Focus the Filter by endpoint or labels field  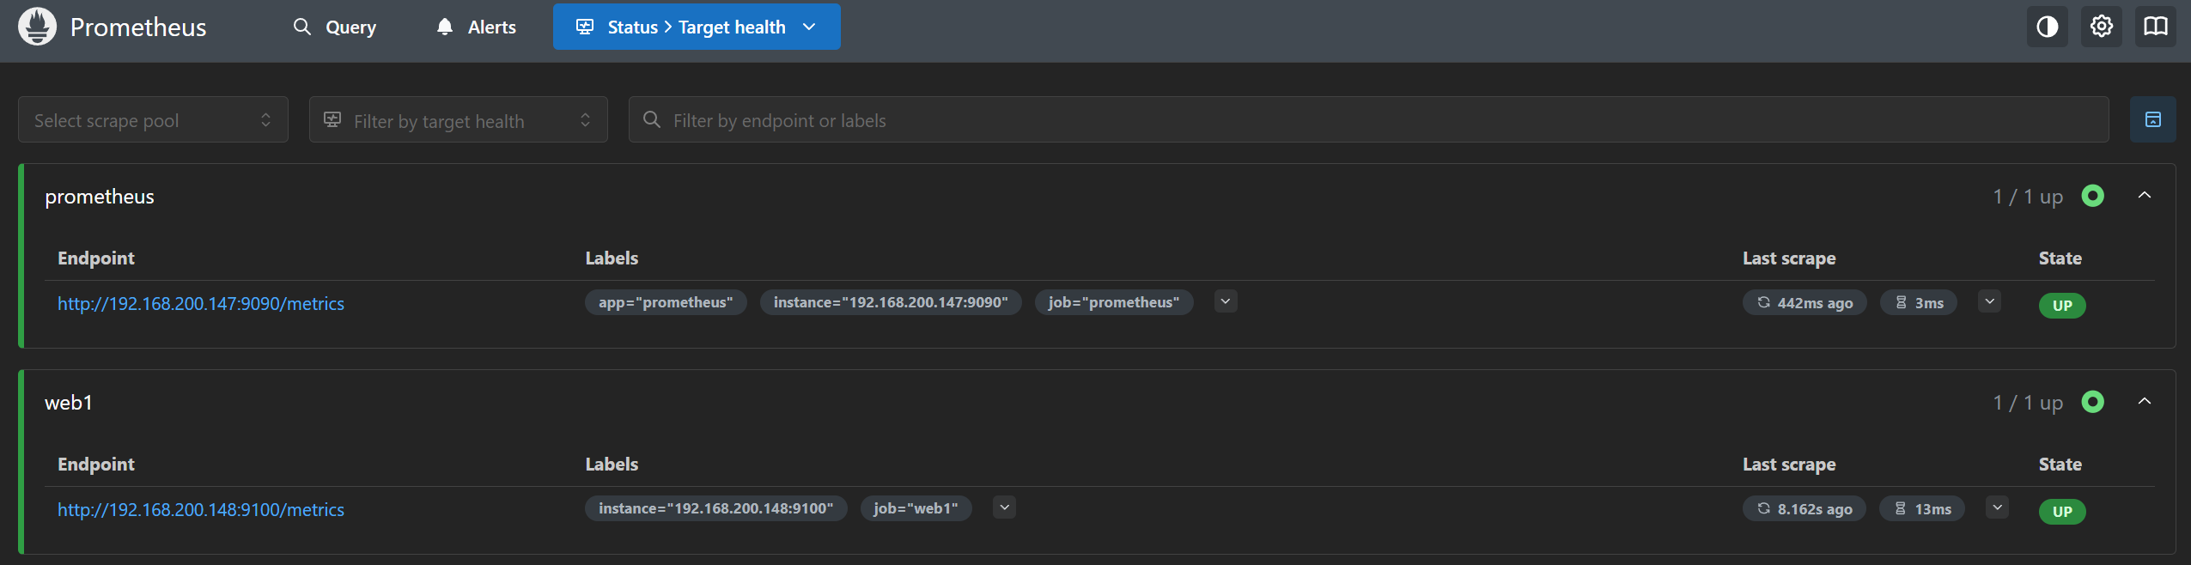1369,119
